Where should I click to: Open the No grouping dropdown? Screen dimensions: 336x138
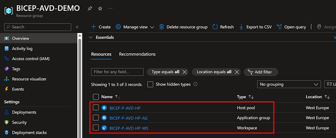pos(289,84)
